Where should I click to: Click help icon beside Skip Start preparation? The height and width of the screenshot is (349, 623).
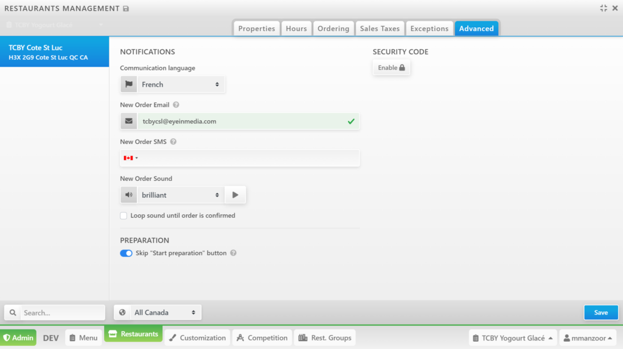click(x=233, y=253)
